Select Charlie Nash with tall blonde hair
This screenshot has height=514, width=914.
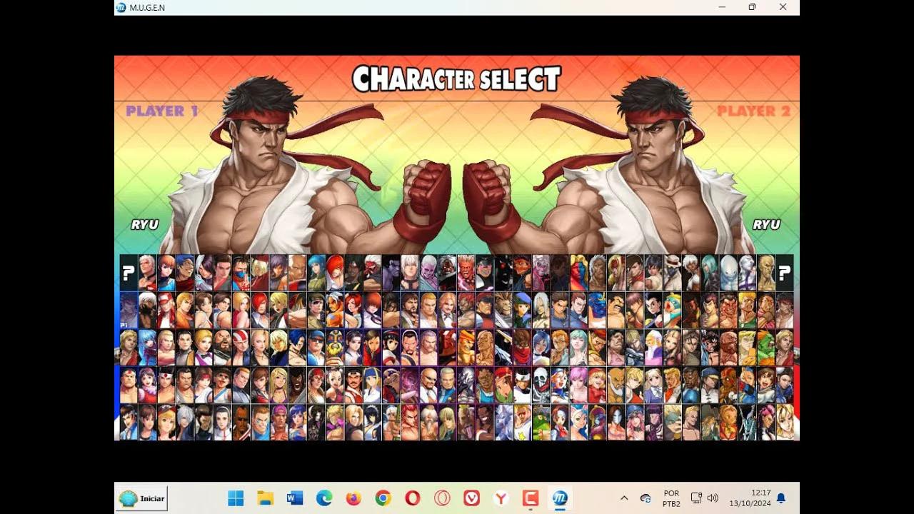pos(748,346)
